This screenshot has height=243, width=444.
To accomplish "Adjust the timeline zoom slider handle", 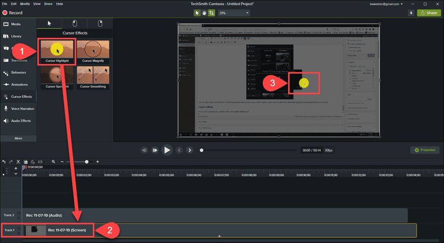I will pyautogui.click(x=87, y=162).
